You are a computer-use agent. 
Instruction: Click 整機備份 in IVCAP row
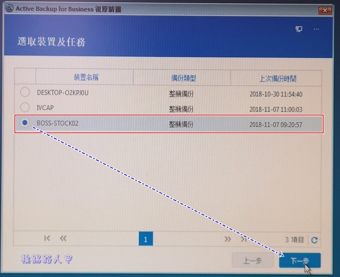pyautogui.click(x=181, y=109)
